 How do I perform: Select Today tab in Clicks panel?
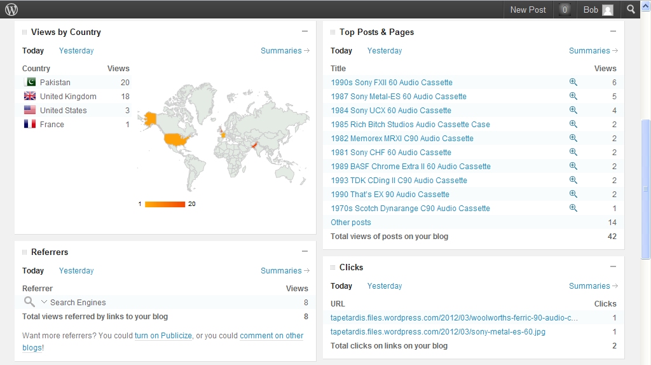click(x=341, y=286)
